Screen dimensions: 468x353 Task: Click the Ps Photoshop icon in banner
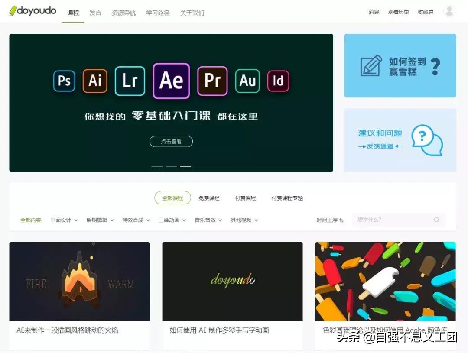[x=64, y=81]
